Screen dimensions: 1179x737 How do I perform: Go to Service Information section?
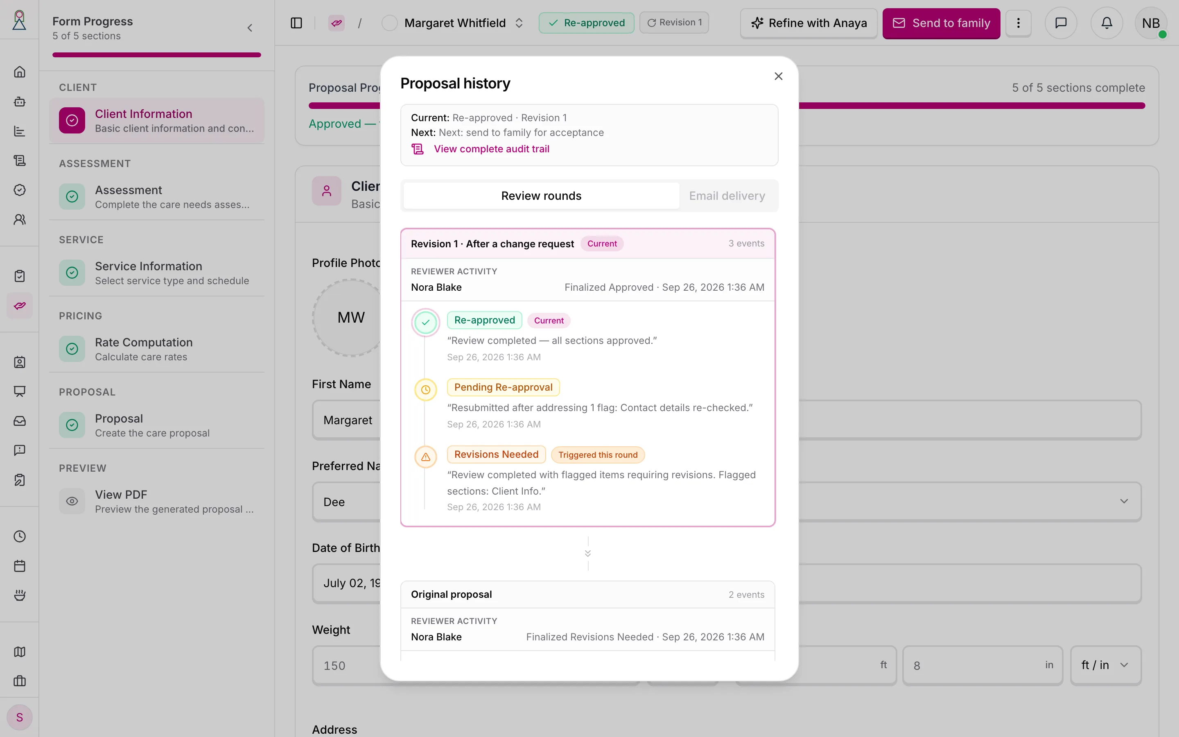point(157,272)
